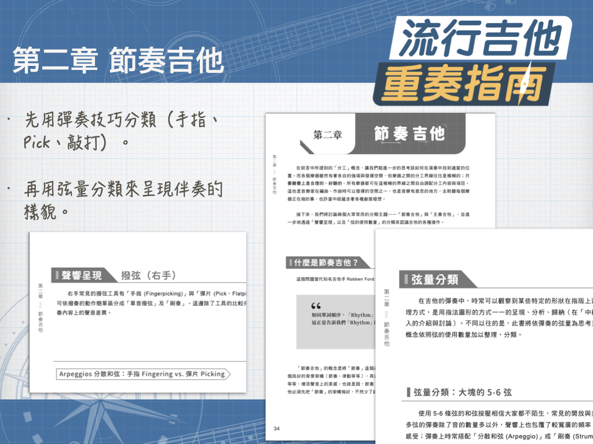This screenshot has height=444, width=593.
Task: Click the large quotation mark icon
Action: click(x=316, y=306)
